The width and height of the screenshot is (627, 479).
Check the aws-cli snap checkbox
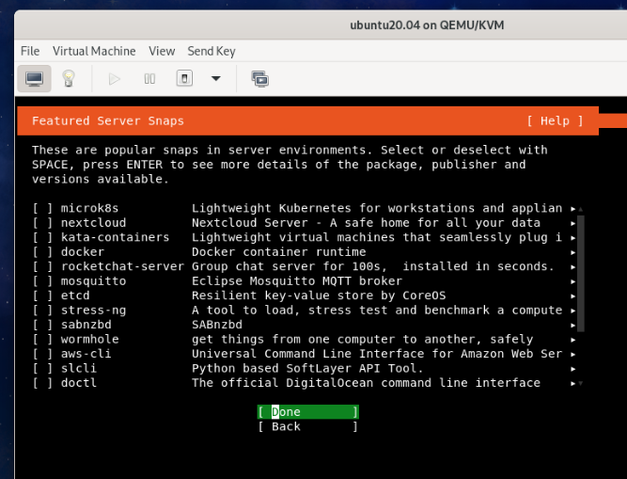[x=42, y=354]
